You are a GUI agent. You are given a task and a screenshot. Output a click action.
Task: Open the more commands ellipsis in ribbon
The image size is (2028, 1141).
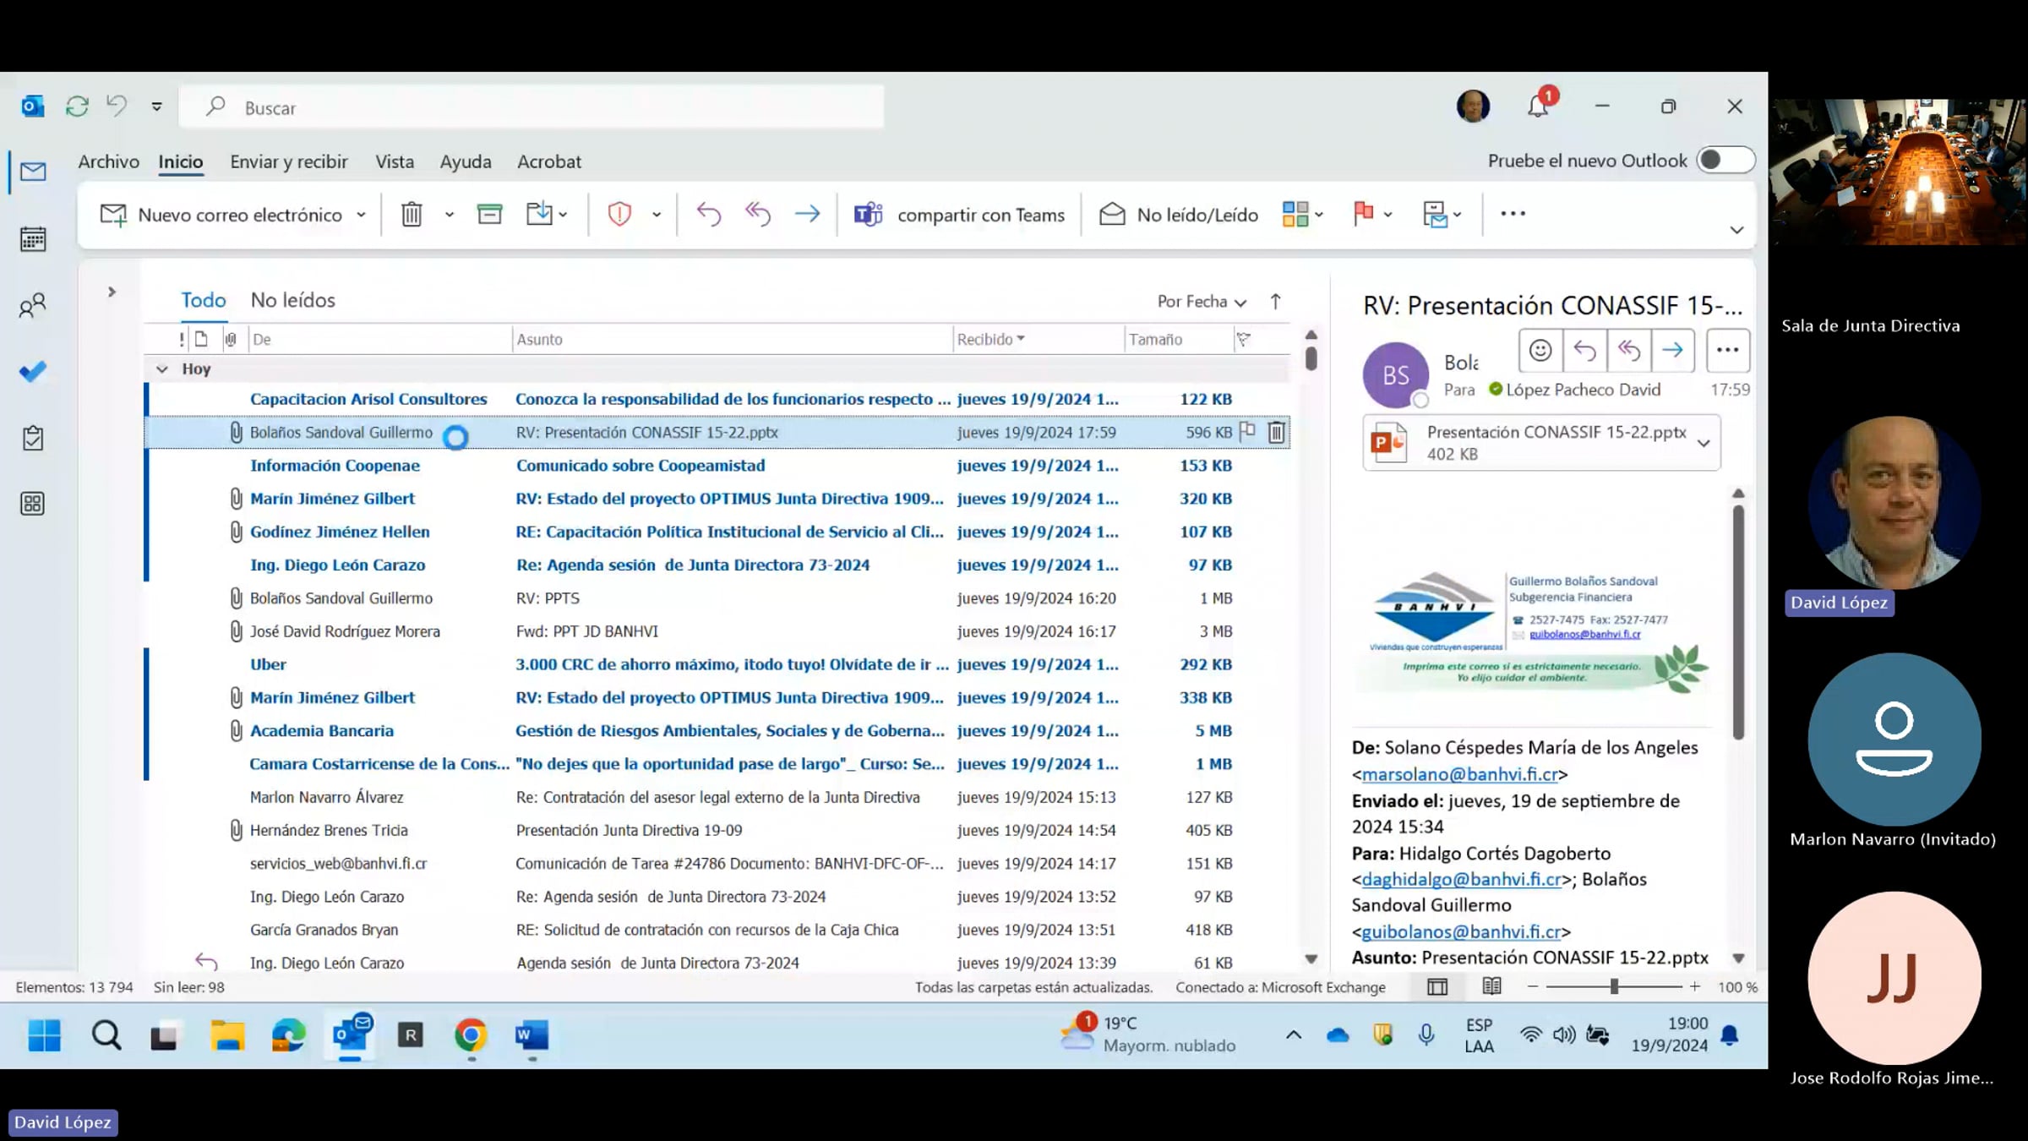point(1513,214)
